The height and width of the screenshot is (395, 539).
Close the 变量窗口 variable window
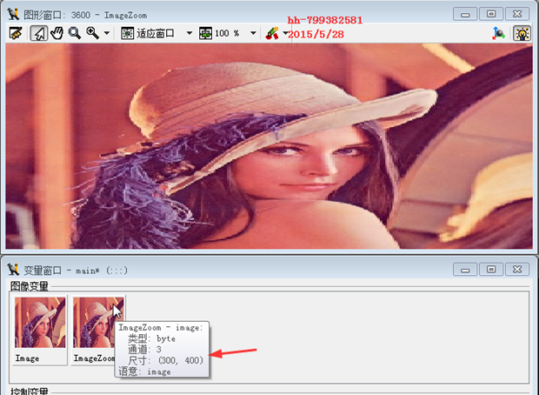pos(517,270)
